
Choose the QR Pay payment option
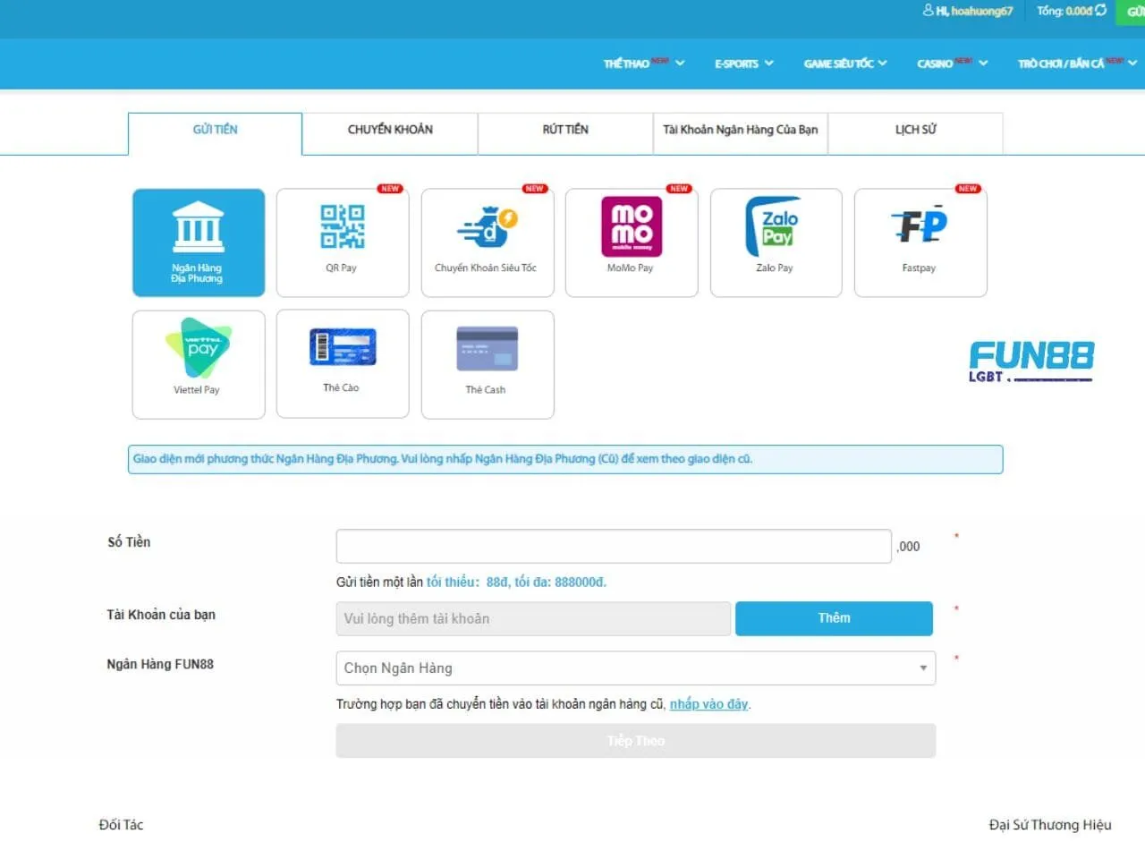[x=343, y=242]
